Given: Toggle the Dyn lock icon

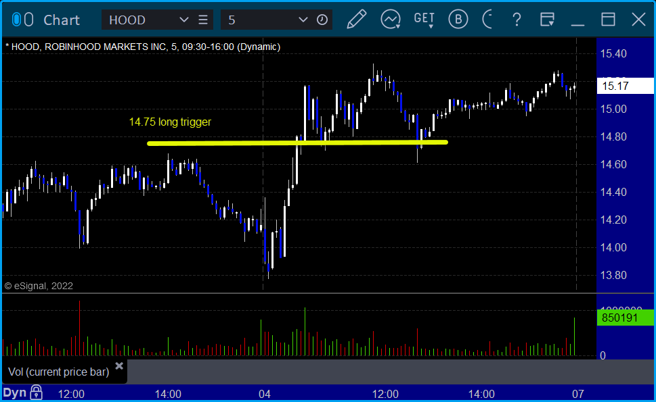Looking at the screenshot, I should (x=36, y=393).
